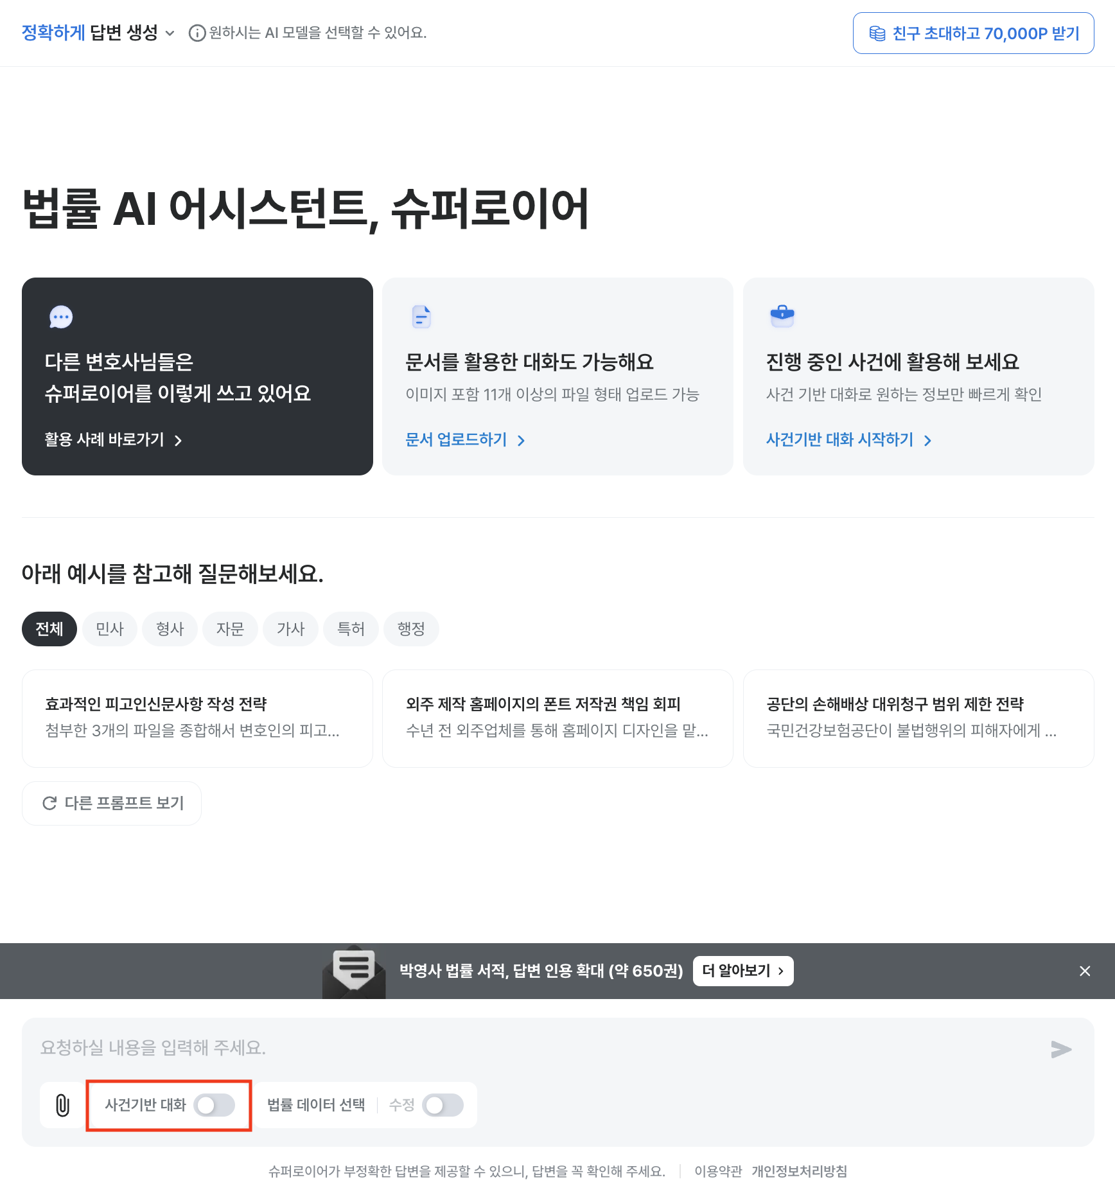The image size is (1115, 1195).
Task: Click the coin stack icon in invite button
Action: (877, 33)
